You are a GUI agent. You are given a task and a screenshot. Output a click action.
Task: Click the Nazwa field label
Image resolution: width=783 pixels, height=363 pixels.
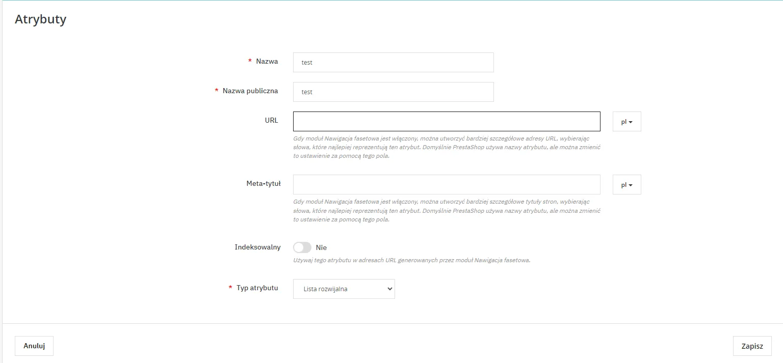click(x=267, y=62)
